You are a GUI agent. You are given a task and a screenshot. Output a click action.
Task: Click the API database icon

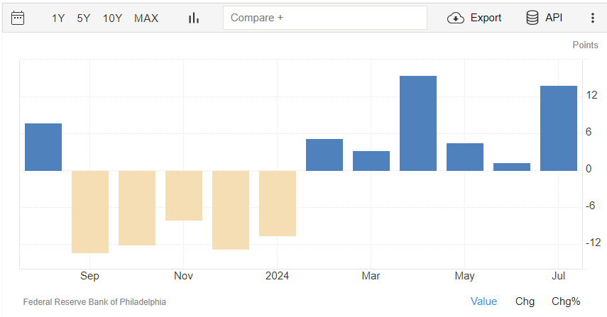pos(532,18)
